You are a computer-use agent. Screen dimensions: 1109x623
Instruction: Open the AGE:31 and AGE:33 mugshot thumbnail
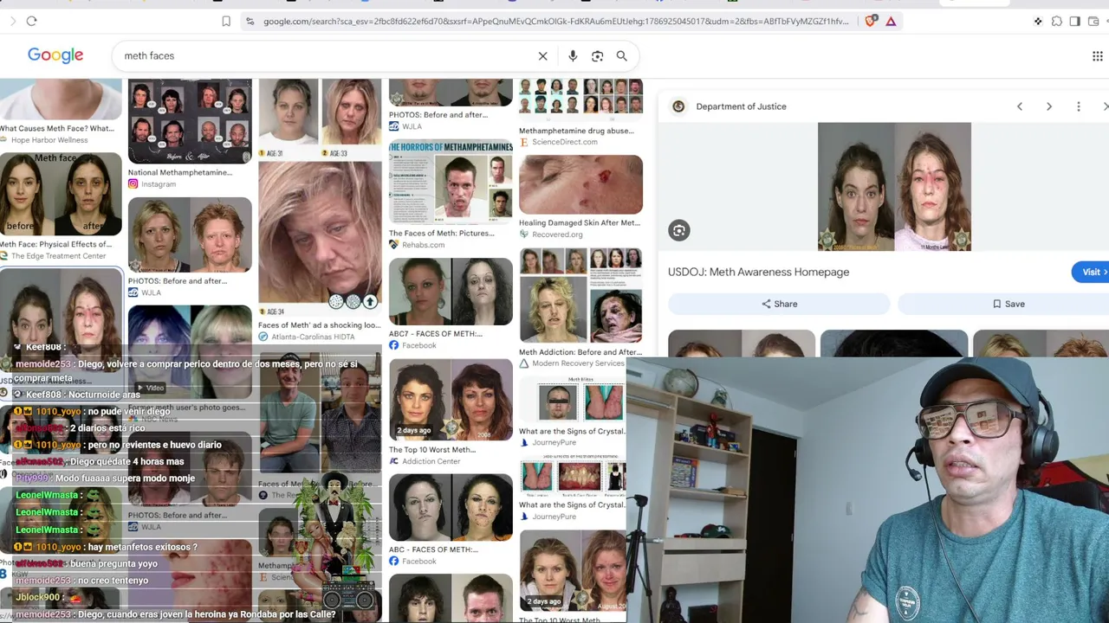click(x=320, y=197)
